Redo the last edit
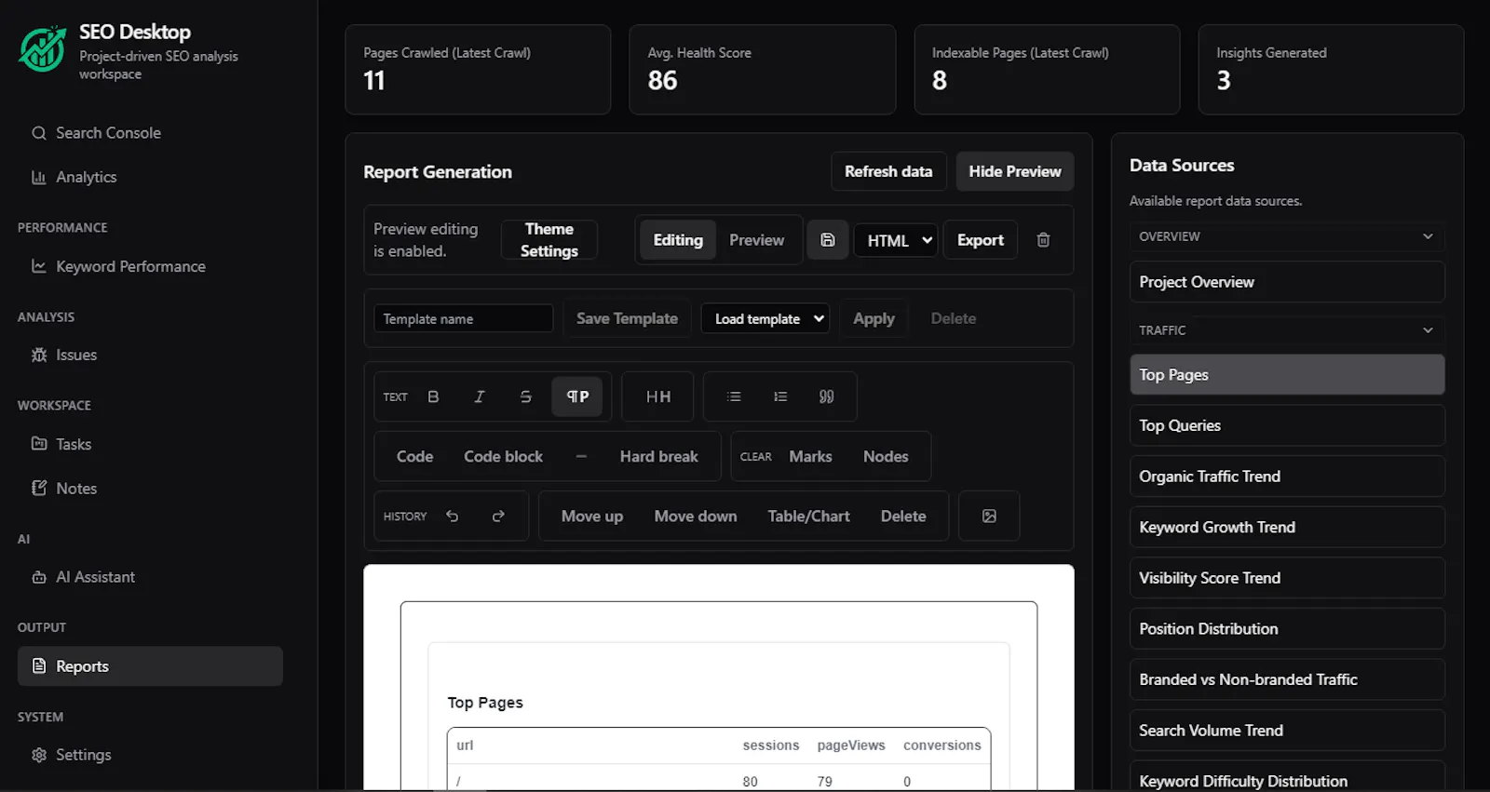Viewport: 1490px width, 792px height. click(498, 516)
